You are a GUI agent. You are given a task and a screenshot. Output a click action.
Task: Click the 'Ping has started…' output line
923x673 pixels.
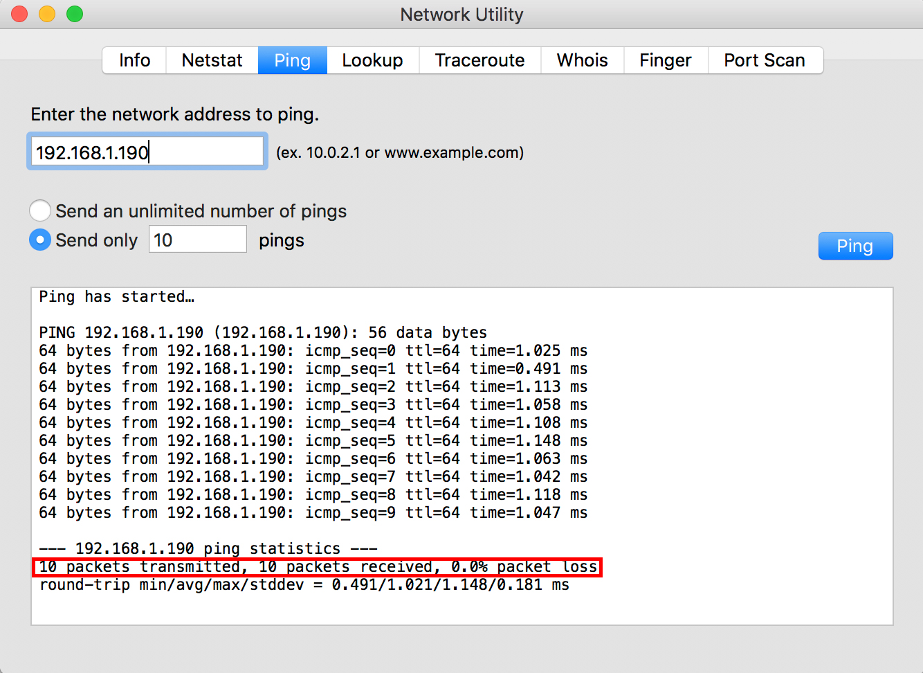click(116, 297)
